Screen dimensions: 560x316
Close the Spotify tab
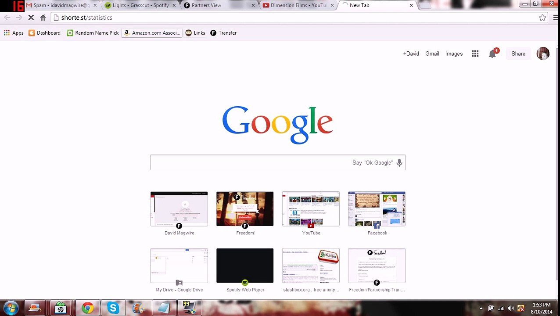pos(174,5)
